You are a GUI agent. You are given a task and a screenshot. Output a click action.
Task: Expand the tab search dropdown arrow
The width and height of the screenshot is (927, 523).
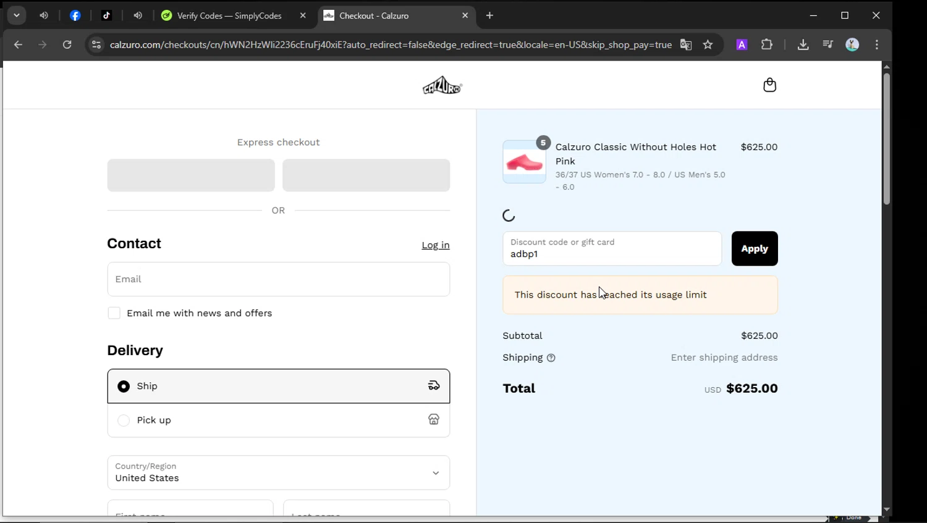17,15
